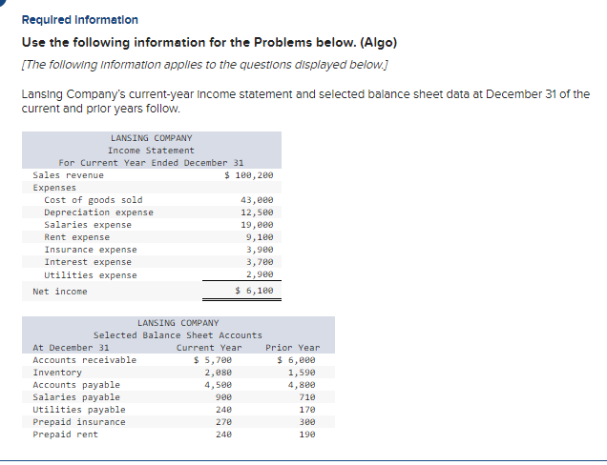Select the Accounts payable row label
Screen dimensions: 607x465
coord(76,385)
